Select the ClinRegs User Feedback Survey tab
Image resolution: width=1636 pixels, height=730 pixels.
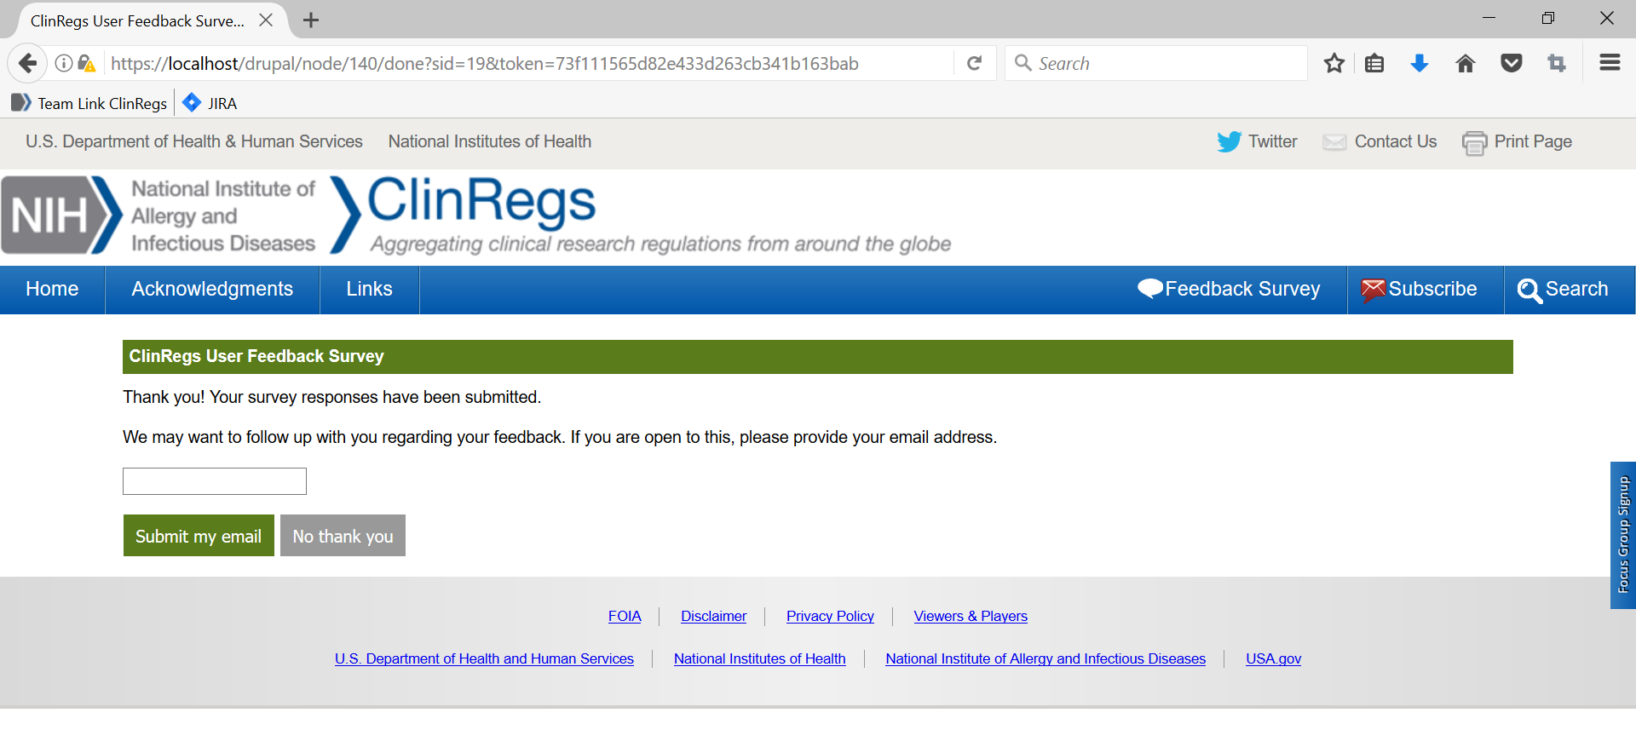coord(137,20)
